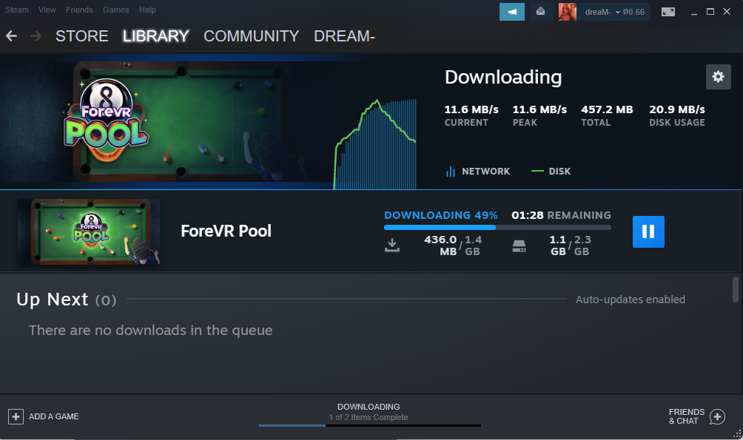The image size is (743, 440).
Task: Switch to the STORE tab
Action: (81, 35)
